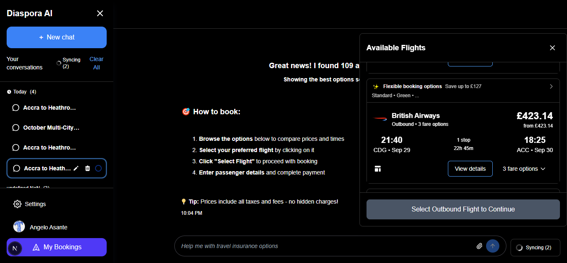The height and width of the screenshot is (263, 567).
Task: Open the October Multi-City conversation
Action: point(51,128)
